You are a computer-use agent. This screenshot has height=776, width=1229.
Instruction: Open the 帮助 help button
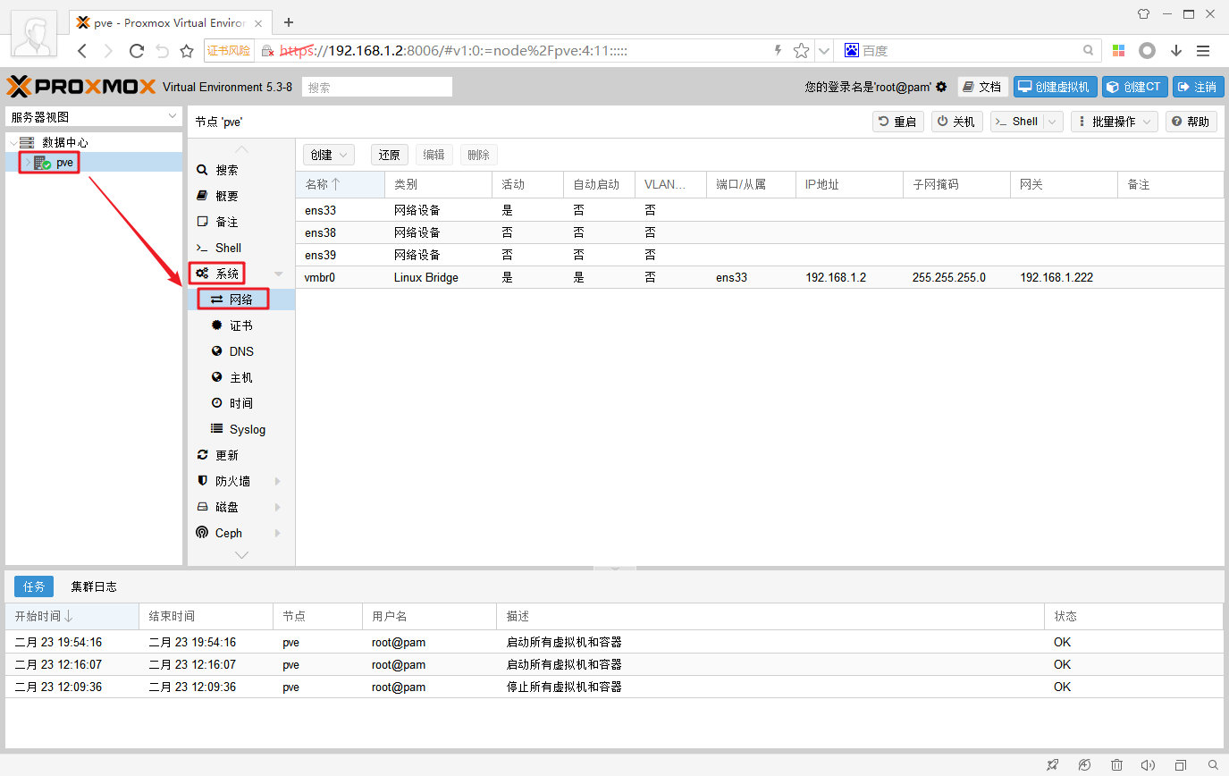tap(1191, 122)
